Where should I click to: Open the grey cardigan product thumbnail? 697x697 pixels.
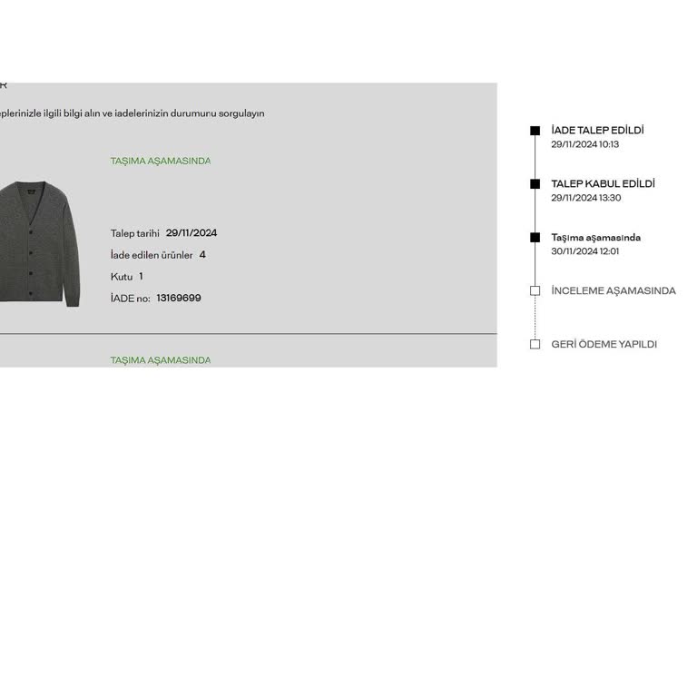pyautogui.click(x=40, y=243)
